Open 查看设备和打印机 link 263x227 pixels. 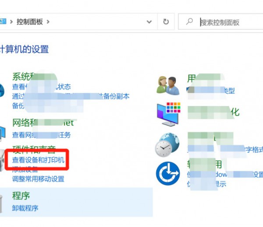coord(38,160)
